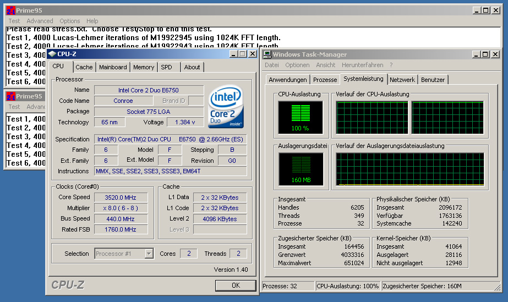Select the Systemleistung tab
Image resolution: width=508 pixels, height=302 pixels.
tap(363, 79)
